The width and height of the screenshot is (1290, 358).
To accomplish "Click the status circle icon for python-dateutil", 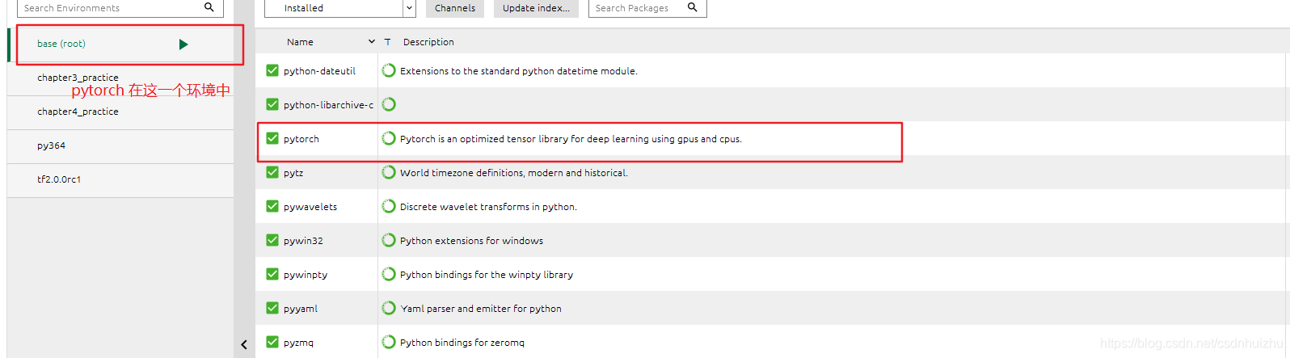I will pos(389,70).
